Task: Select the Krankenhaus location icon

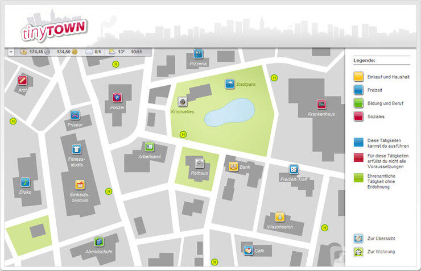Action: coord(321,104)
